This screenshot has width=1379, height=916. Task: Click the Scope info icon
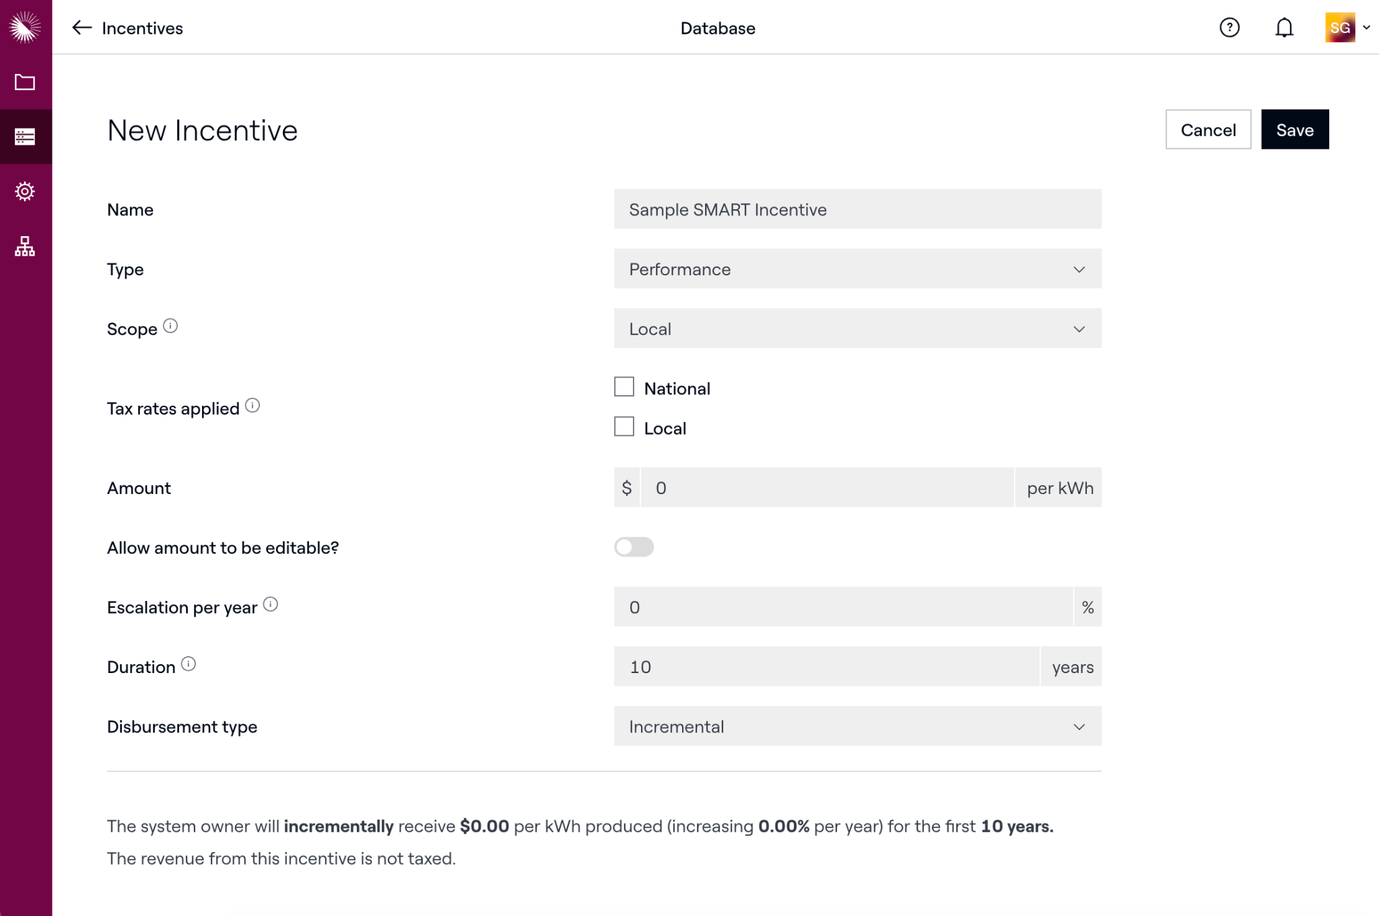click(x=170, y=326)
